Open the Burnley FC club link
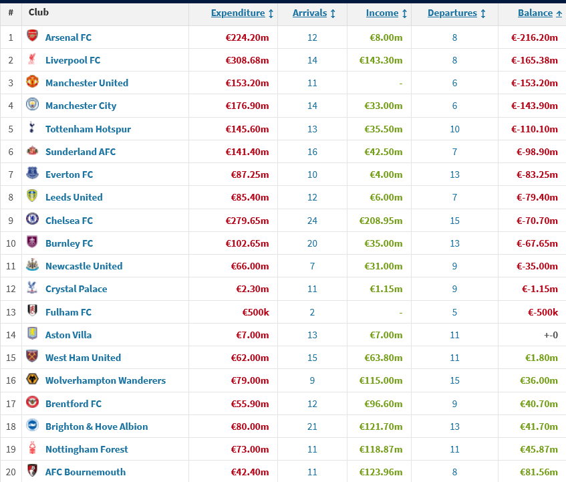The height and width of the screenshot is (482, 566). coord(69,243)
